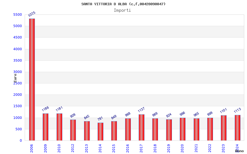Select the x-axis year label 2010
Screen dimensions: 247x154
point(59,148)
